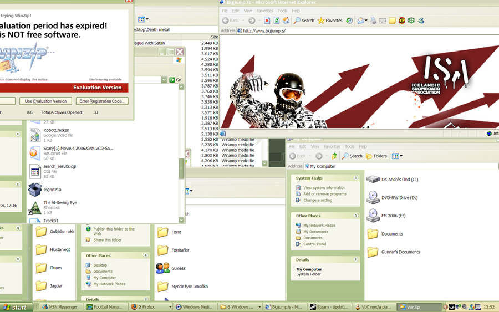This screenshot has height=312, width=499.
Task: Switch to VLC media player on taskbar
Action: coord(374,307)
